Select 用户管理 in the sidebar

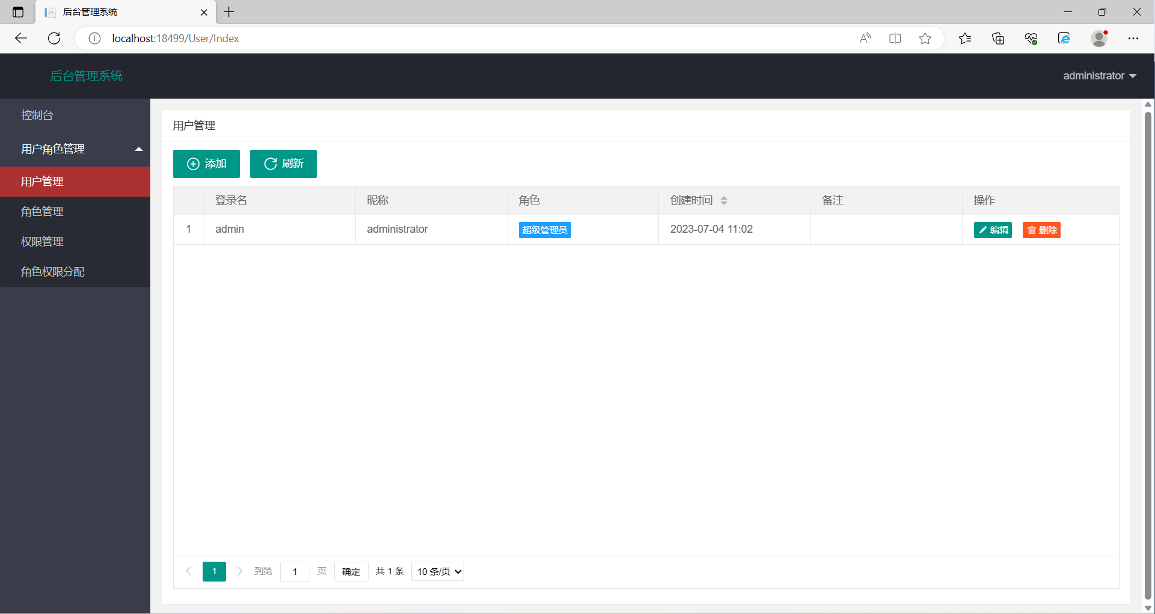point(75,182)
